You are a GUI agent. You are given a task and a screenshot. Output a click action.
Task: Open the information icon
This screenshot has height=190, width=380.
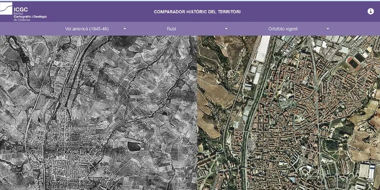coord(371,11)
